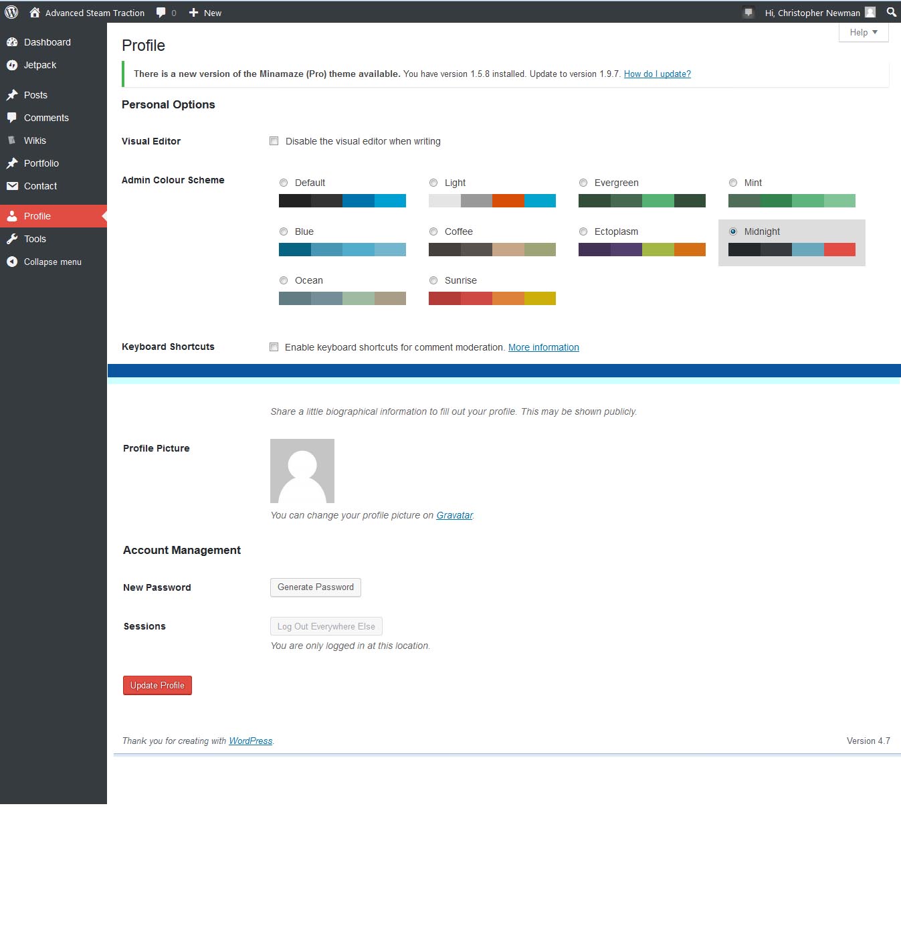Select the Ectoplasm colour scheme
Image resolution: width=901 pixels, height=948 pixels.
(583, 231)
